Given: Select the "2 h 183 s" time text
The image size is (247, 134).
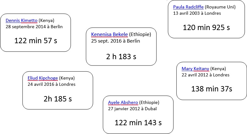Looking at the screenshot, I should [x=121, y=57].
